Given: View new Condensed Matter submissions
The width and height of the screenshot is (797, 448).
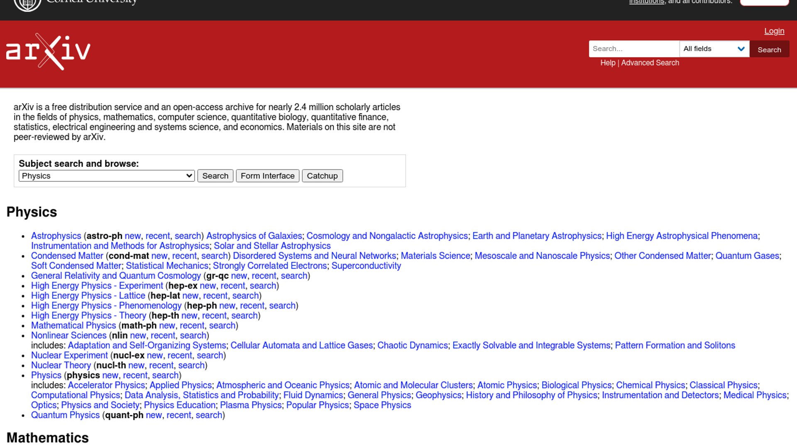Looking at the screenshot, I should click(x=159, y=256).
